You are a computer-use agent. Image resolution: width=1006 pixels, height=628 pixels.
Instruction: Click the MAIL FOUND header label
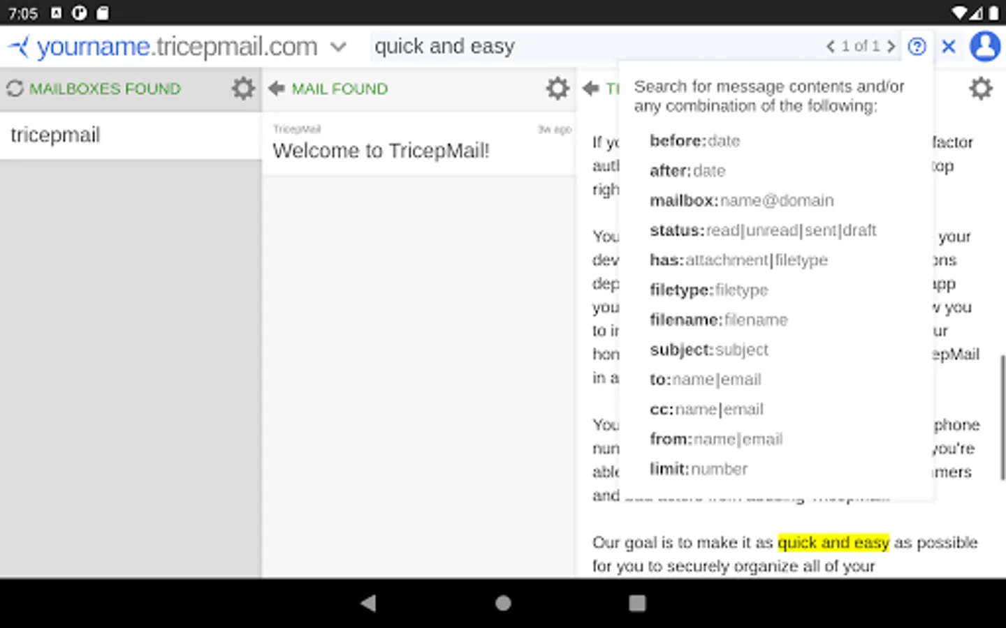point(340,89)
